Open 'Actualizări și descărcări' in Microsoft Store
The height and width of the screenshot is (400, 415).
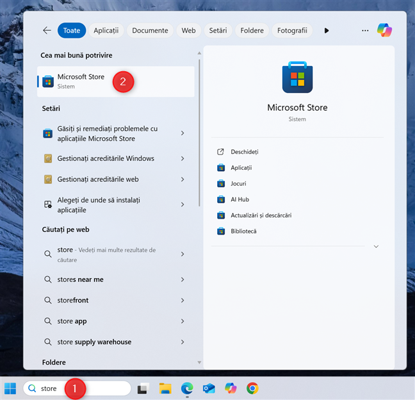click(x=261, y=215)
